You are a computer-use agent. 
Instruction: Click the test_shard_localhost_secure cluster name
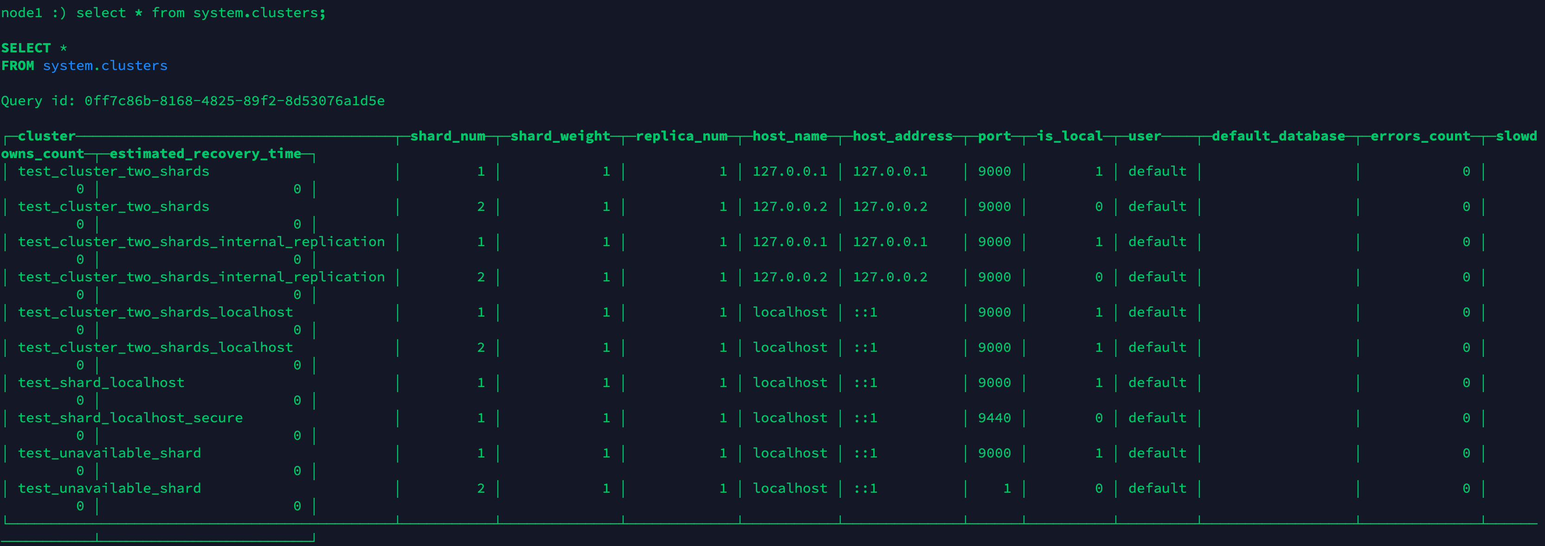(x=130, y=418)
